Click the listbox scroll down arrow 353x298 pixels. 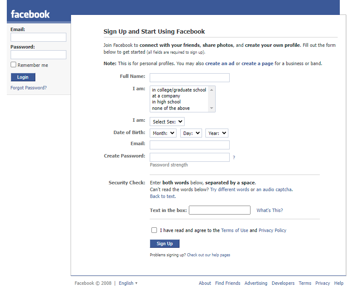(x=212, y=108)
